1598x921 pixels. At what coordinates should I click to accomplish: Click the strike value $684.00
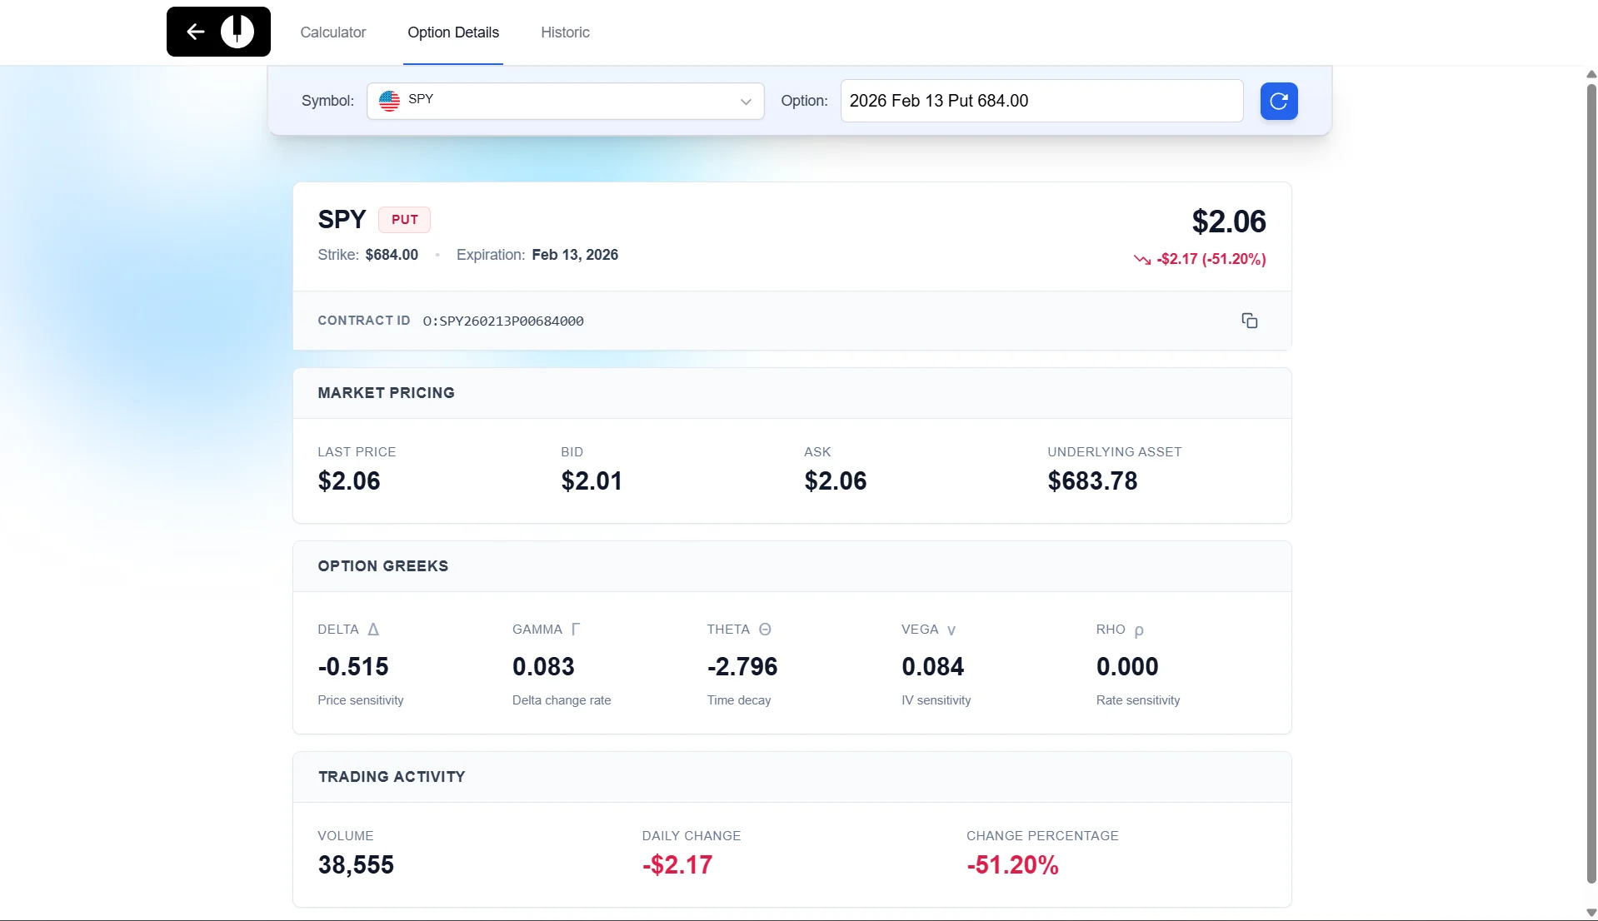(x=392, y=255)
